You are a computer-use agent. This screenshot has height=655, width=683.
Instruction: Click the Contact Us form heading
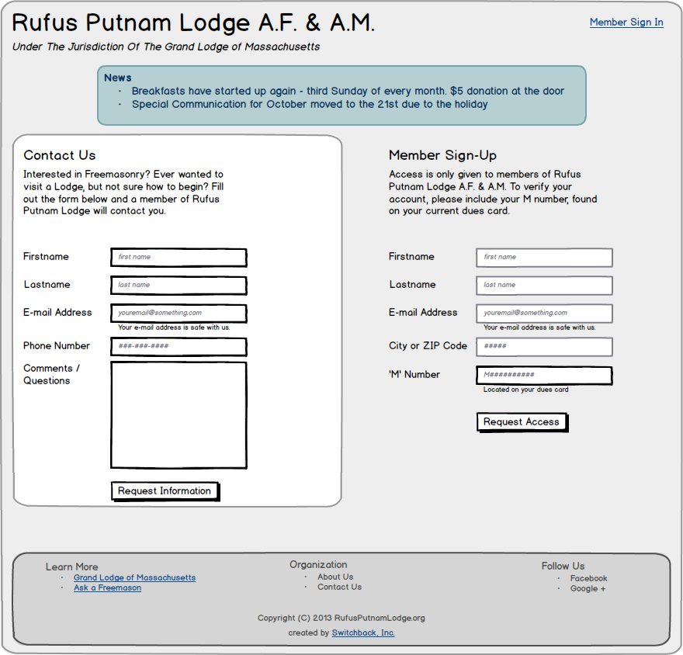click(60, 155)
